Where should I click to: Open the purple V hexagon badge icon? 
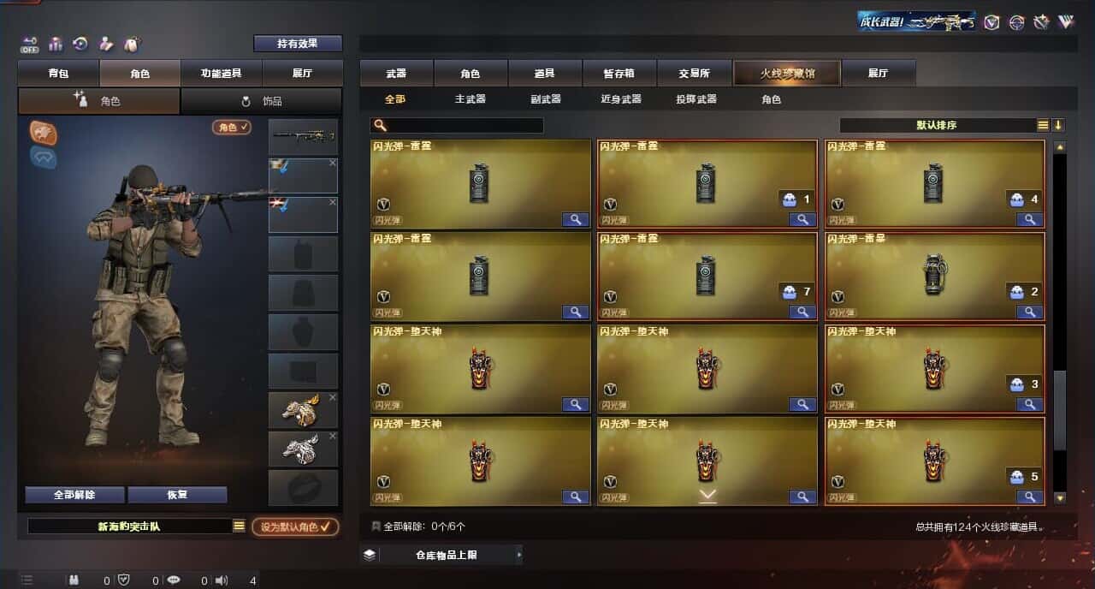pos(991,22)
